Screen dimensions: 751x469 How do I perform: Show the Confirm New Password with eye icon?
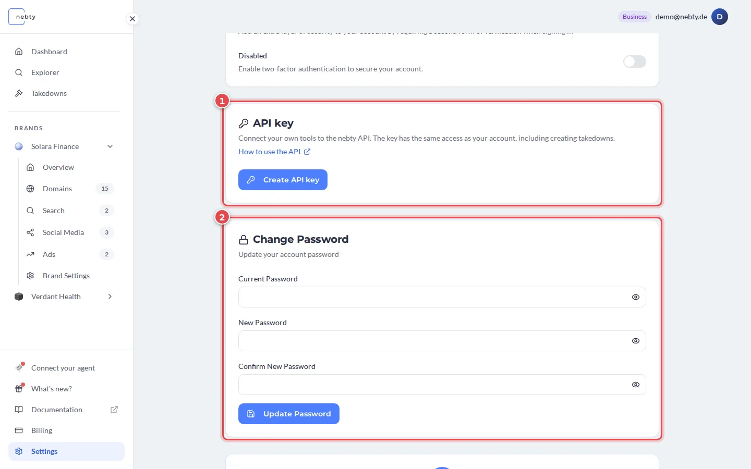pos(636,385)
